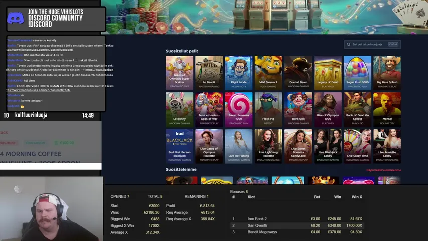Open the lionbonuses zenobet chat link
Image resolution: width=428 pixels, height=241 pixels.
click(40, 50)
